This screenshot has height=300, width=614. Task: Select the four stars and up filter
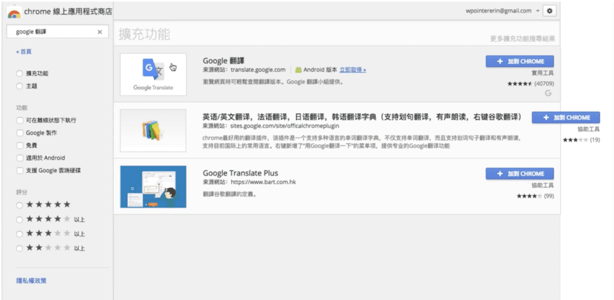pyautogui.click(x=19, y=219)
